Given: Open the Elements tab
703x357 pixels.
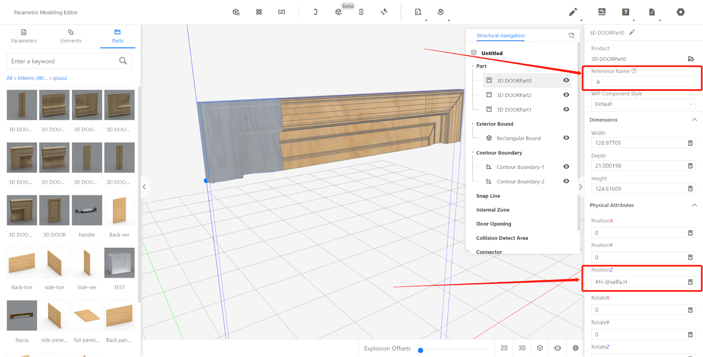Looking at the screenshot, I should pos(71,36).
